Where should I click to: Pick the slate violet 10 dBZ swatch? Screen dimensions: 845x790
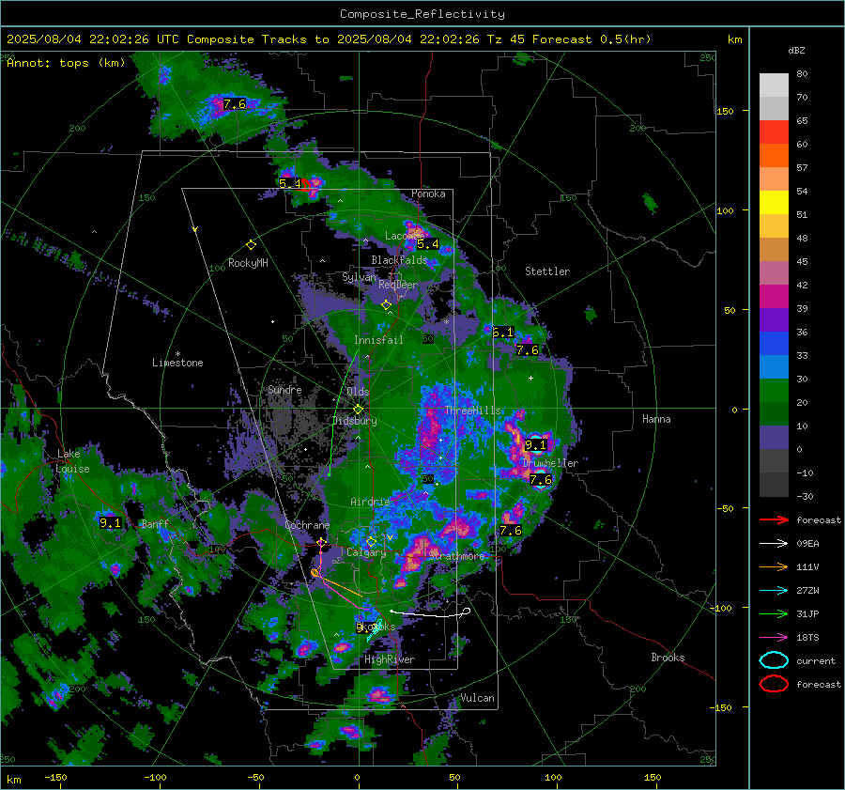774,438
